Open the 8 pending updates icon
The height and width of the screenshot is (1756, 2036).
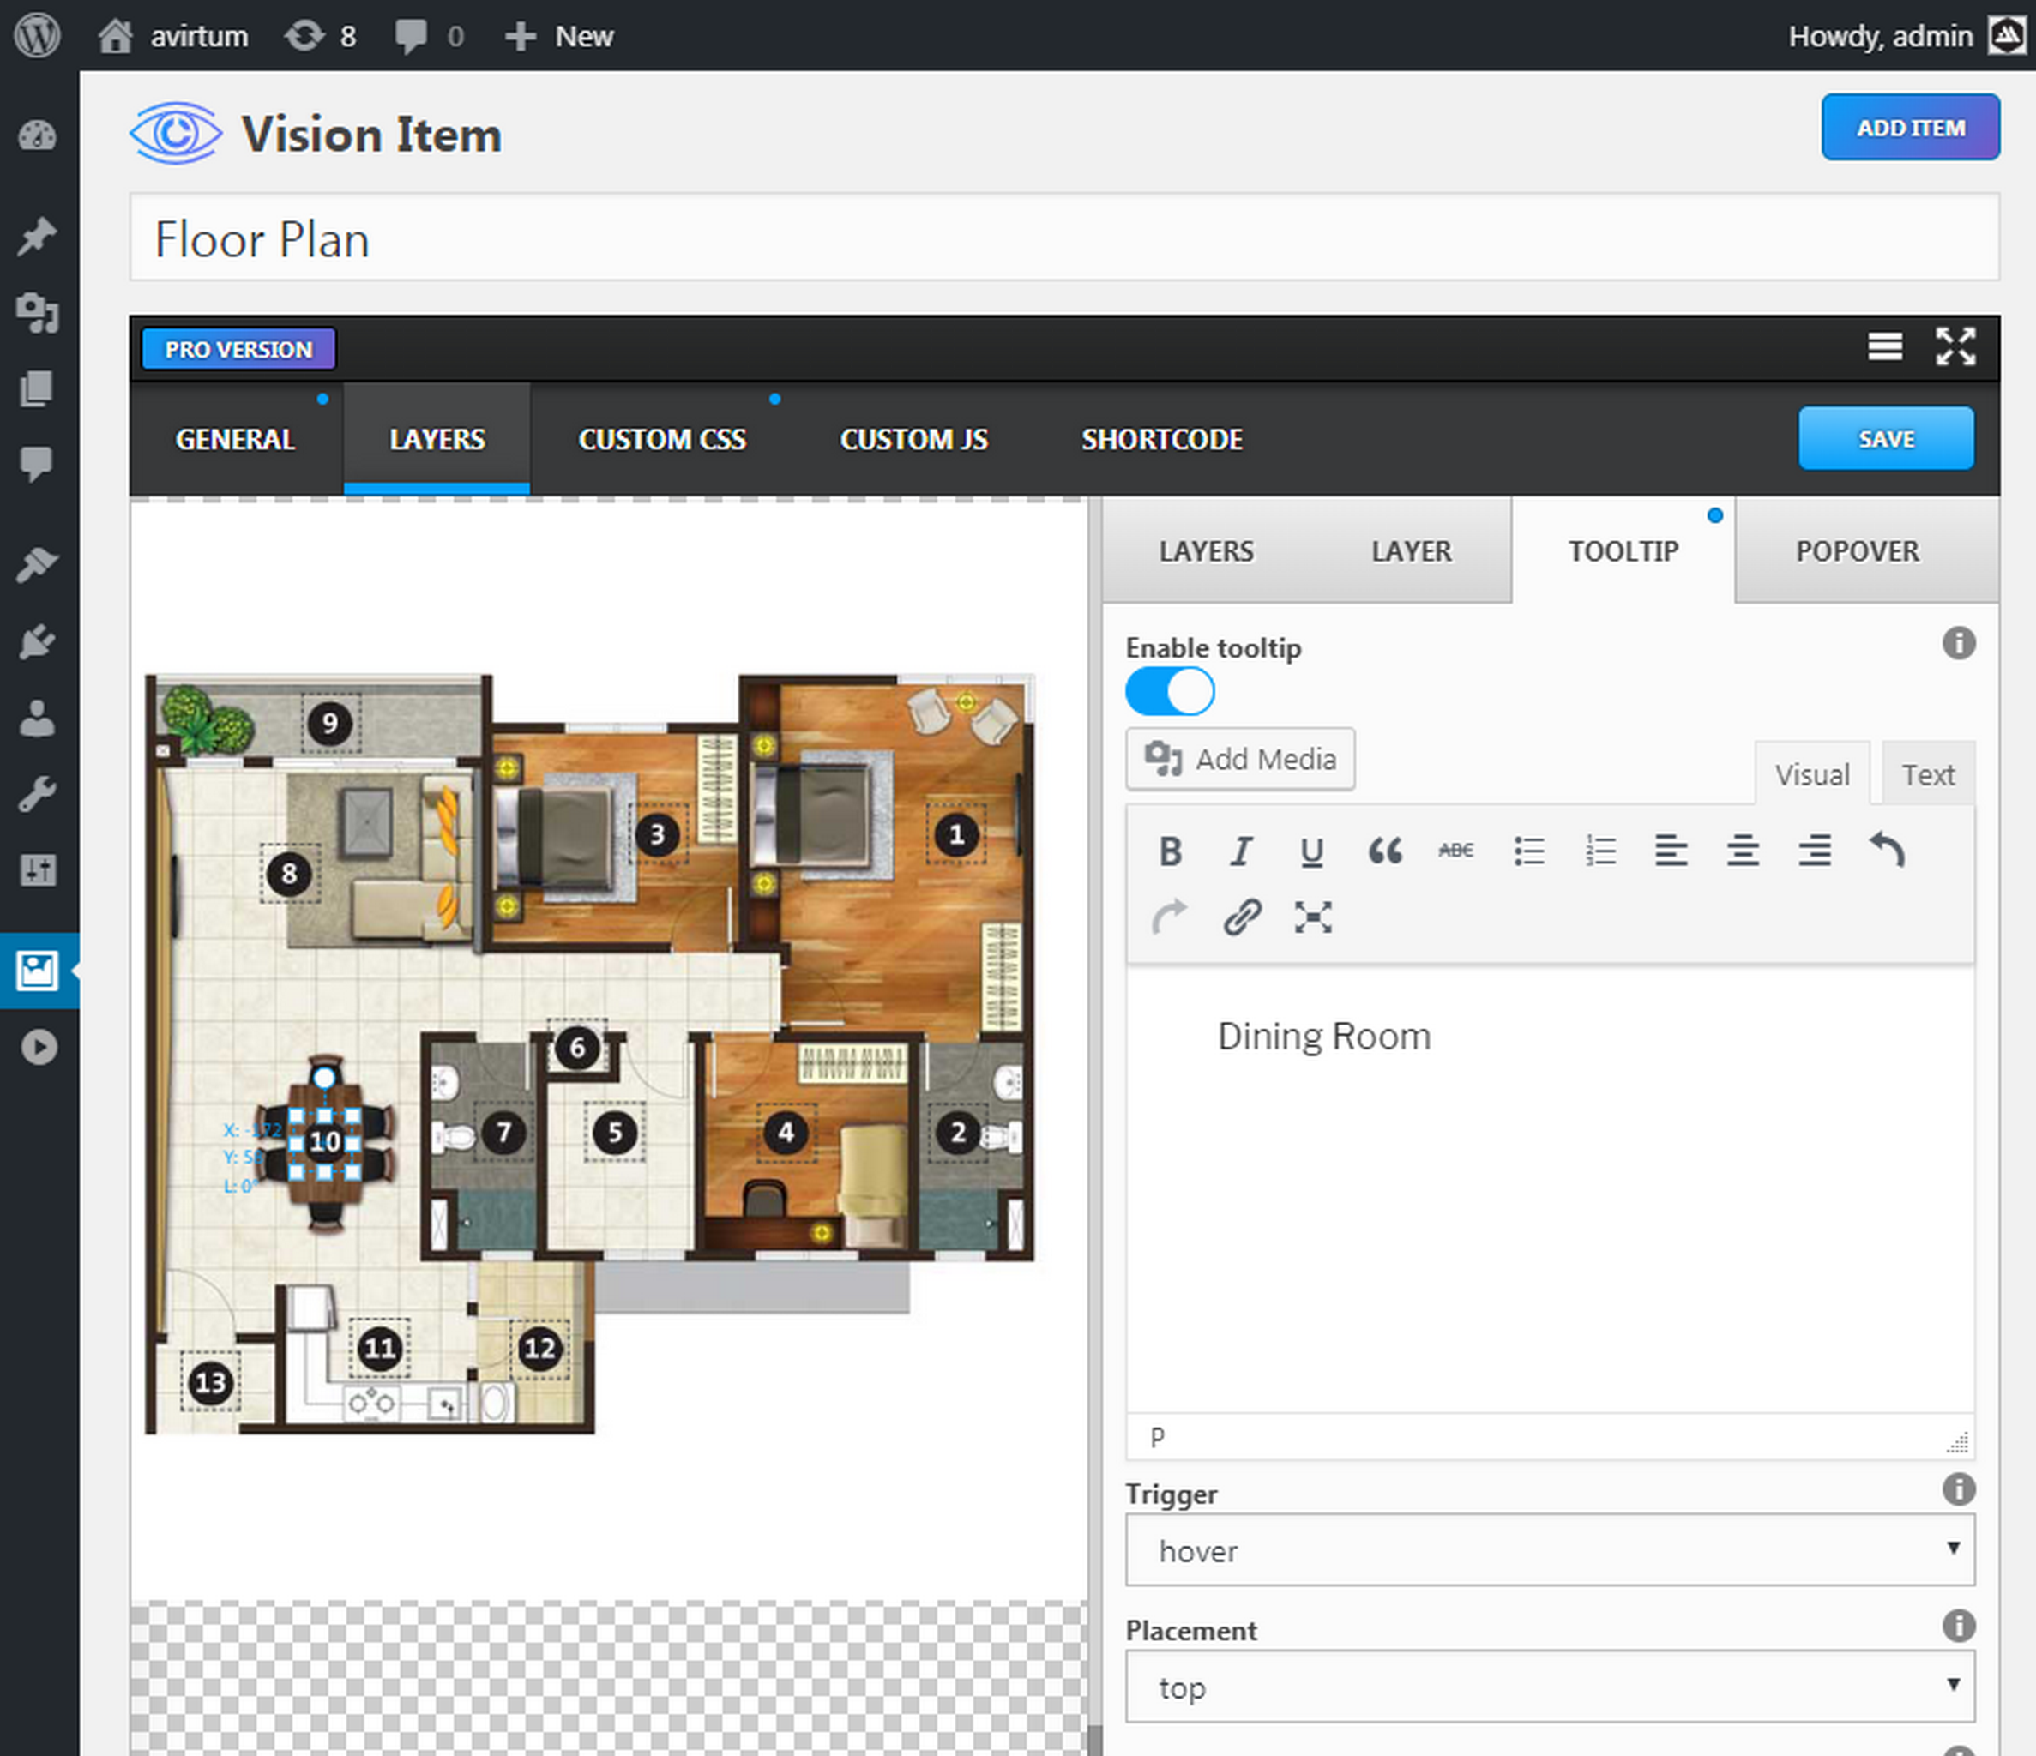[319, 36]
